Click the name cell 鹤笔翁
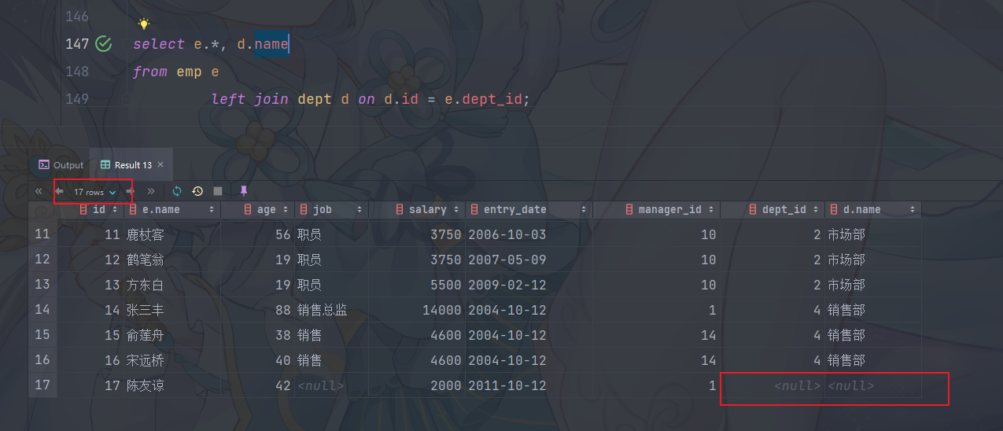Image resolution: width=1003 pixels, height=431 pixels. [145, 260]
